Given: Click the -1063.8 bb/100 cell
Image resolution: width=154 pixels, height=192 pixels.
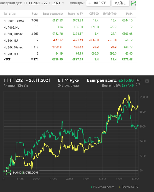Looking at the screenshot, I should 94,40.
